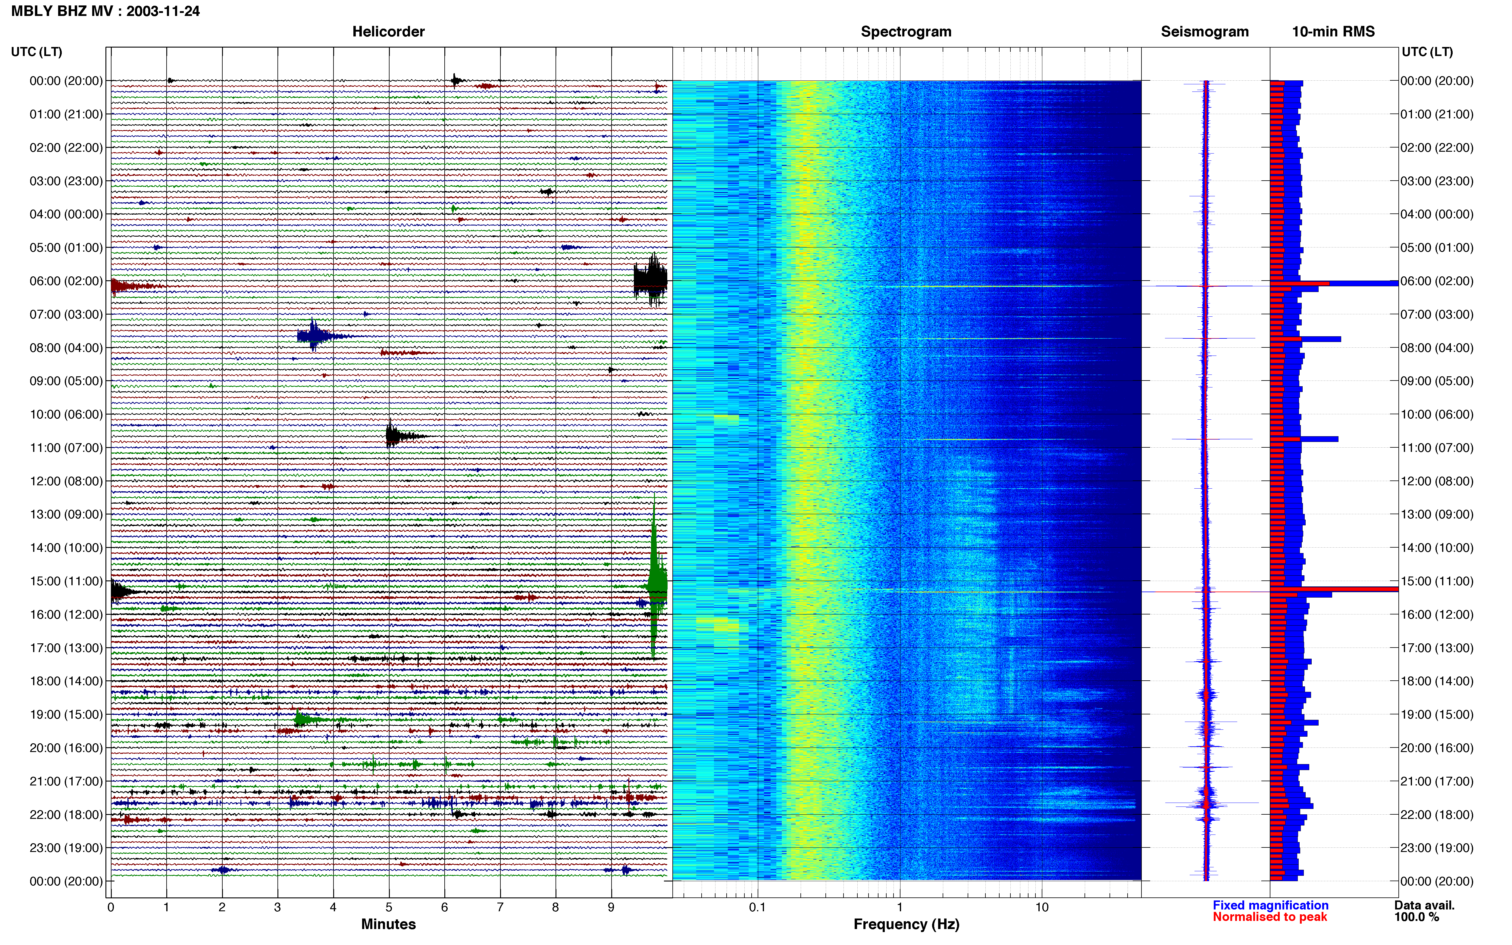
Task: Click the left '00:00 (20:00)' label at top
Action: 66,81
